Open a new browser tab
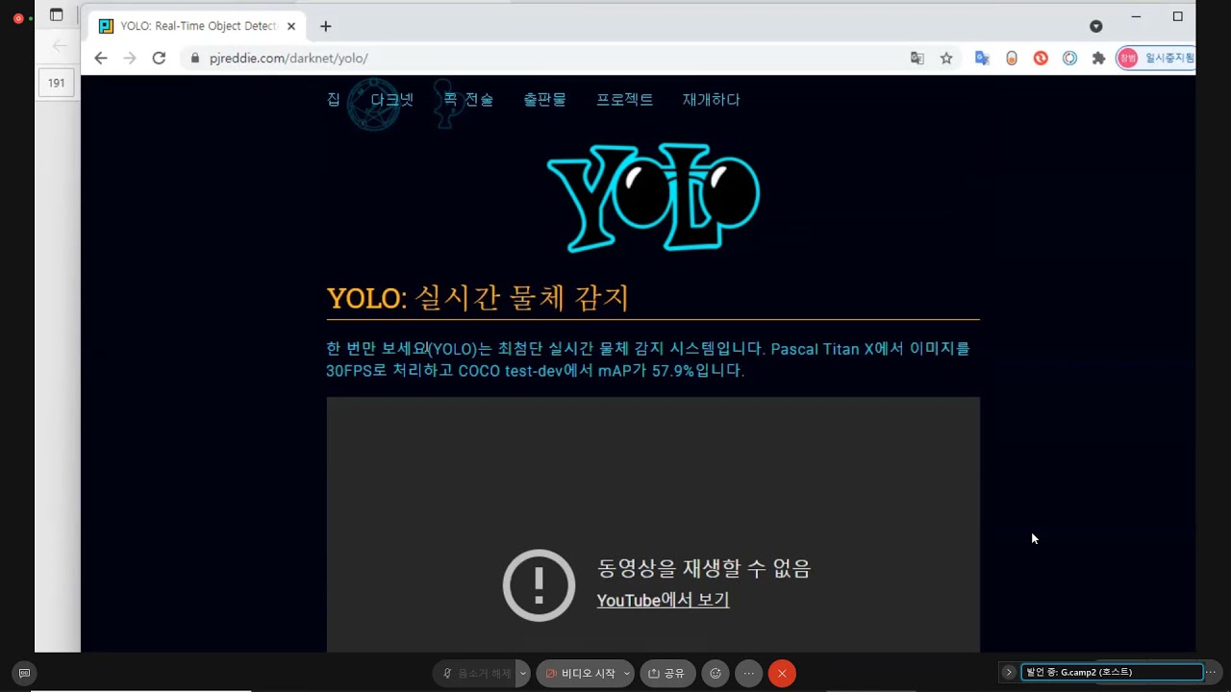The image size is (1231, 692). point(325,26)
